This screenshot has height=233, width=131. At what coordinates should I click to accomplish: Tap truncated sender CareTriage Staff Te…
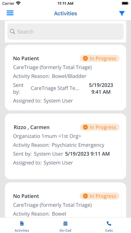55,88
